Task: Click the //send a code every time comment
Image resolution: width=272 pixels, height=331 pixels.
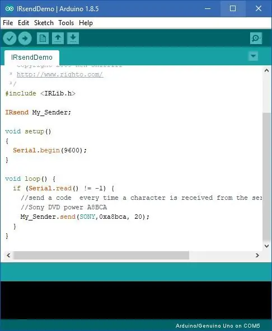Action: click(141, 198)
